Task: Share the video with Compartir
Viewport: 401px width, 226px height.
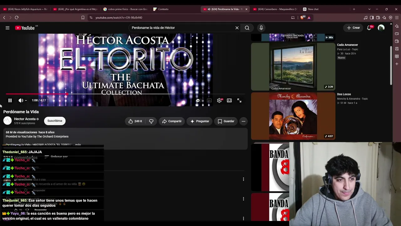Action: tap(172, 121)
